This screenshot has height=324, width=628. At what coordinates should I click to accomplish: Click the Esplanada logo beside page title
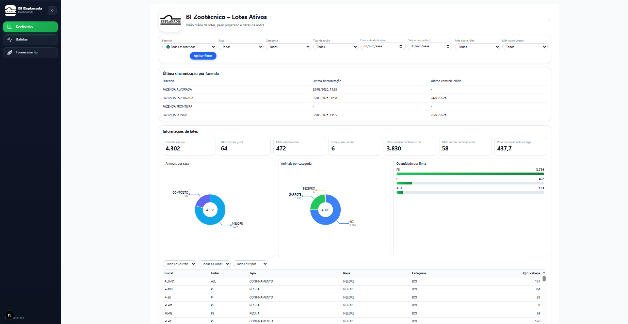coord(171,20)
